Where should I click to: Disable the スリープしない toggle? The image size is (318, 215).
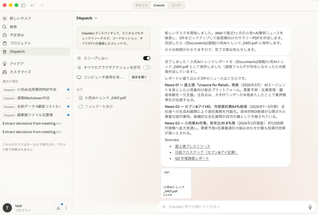pyautogui.click(x=146, y=58)
